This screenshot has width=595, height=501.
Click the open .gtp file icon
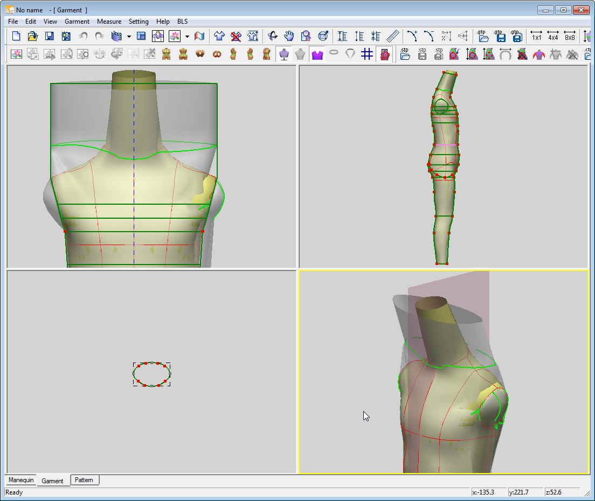[483, 36]
